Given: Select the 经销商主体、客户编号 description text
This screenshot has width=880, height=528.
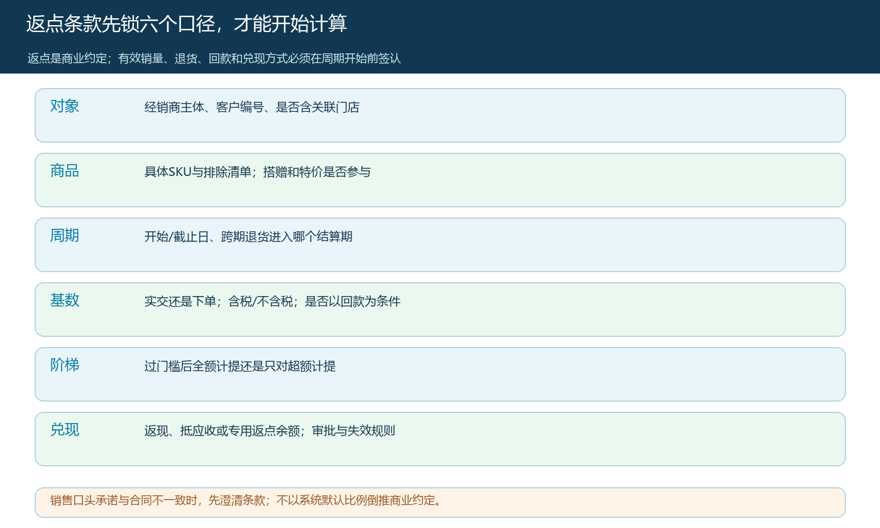Looking at the screenshot, I should 252,107.
